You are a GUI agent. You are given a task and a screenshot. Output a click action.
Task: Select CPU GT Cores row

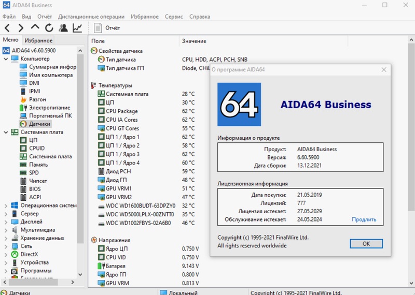[x=146, y=128]
